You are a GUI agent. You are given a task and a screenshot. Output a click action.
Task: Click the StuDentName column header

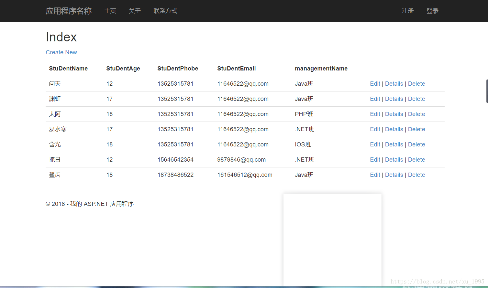coord(68,69)
